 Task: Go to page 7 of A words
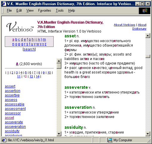pyautogui.click(x=35, y=73)
